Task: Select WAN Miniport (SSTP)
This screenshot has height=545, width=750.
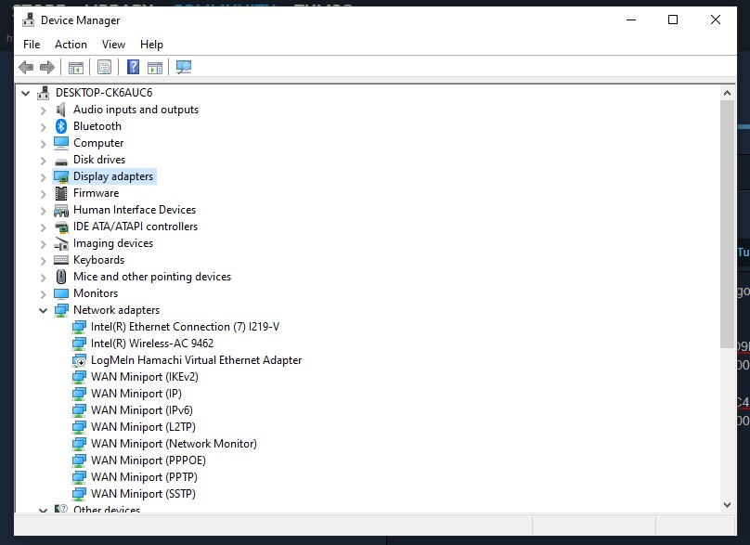Action: pyautogui.click(x=143, y=494)
